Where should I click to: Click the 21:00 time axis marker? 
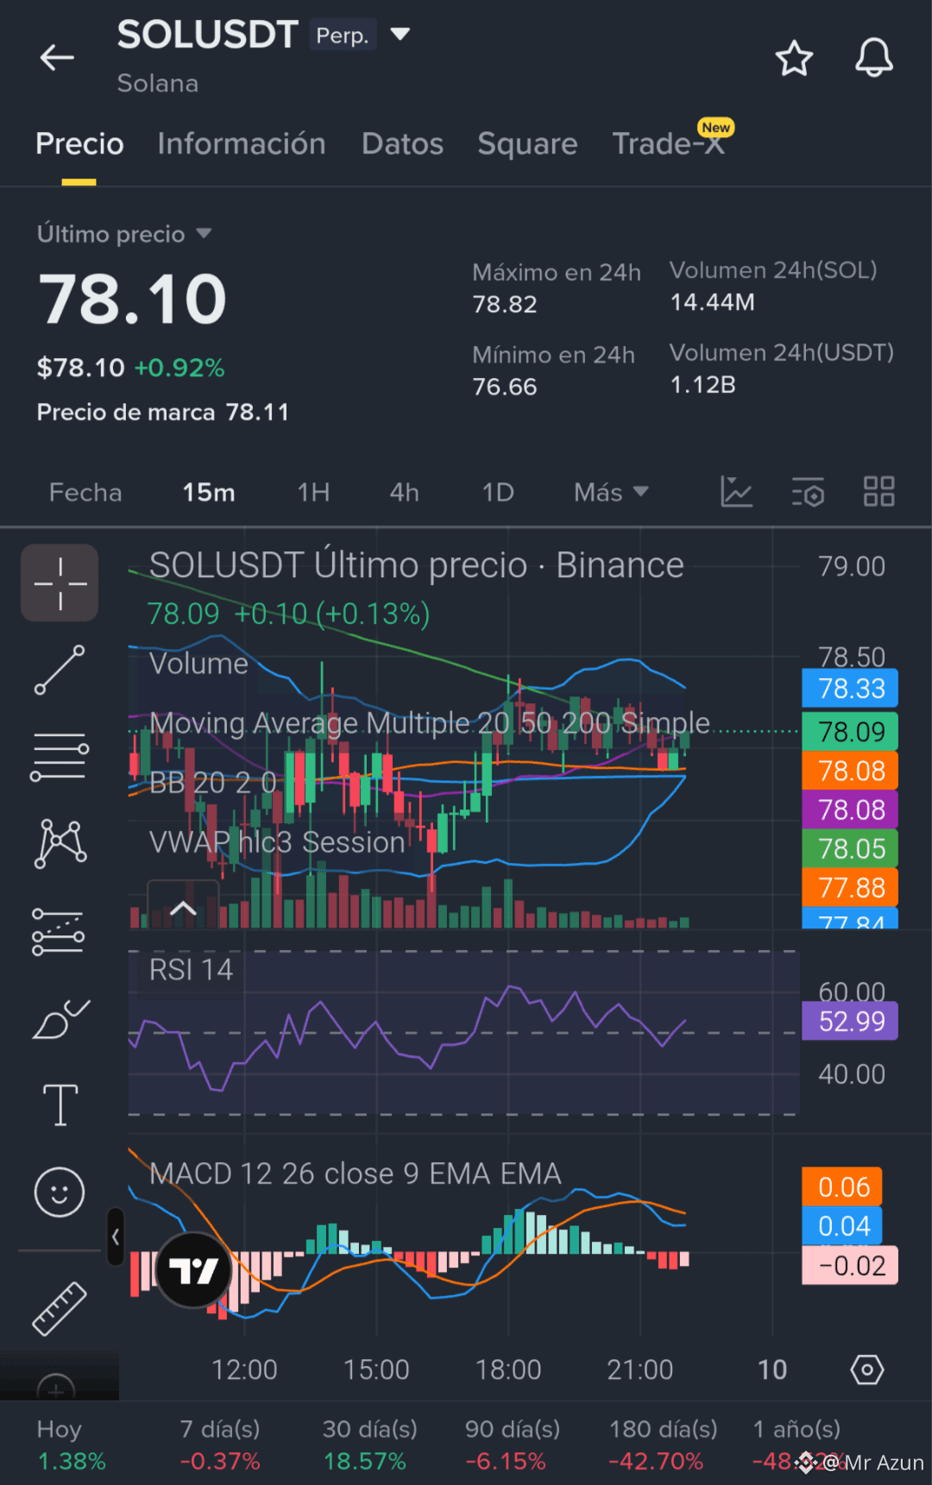click(x=639, y=1369)
